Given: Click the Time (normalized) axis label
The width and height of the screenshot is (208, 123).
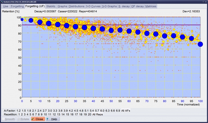Looking at the screenshot, I should (x=188, y=105).
